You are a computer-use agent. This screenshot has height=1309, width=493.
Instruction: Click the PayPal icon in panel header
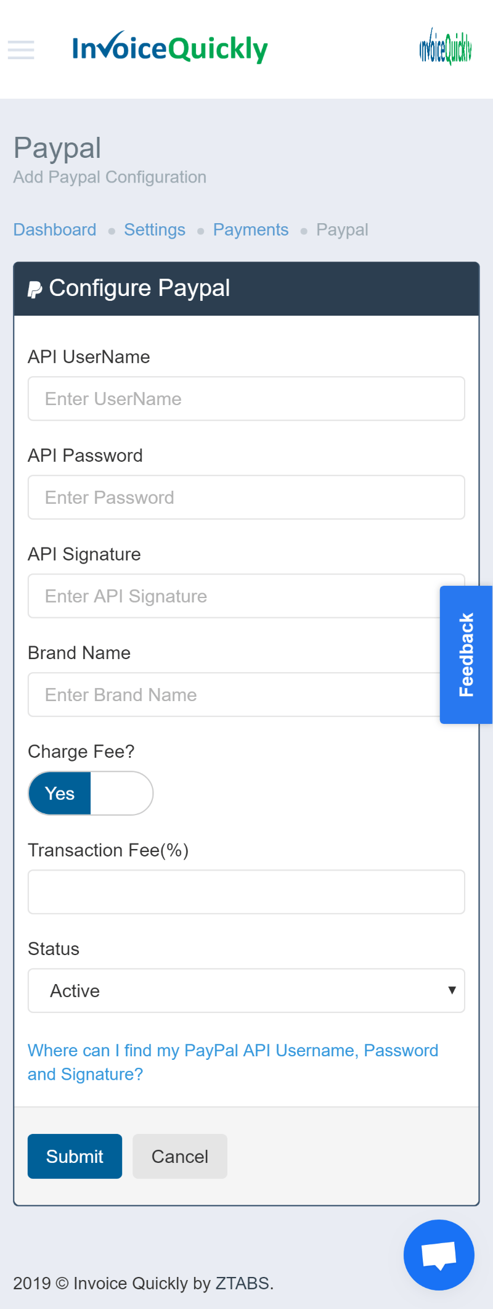(35, 289)
